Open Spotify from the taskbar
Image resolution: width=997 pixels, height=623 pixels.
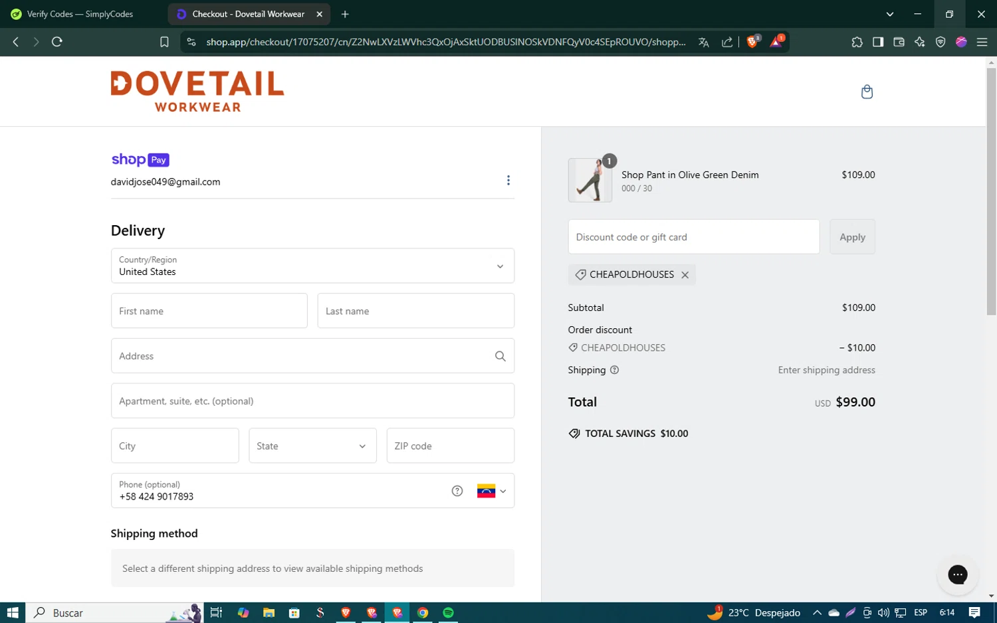point(449,612)
